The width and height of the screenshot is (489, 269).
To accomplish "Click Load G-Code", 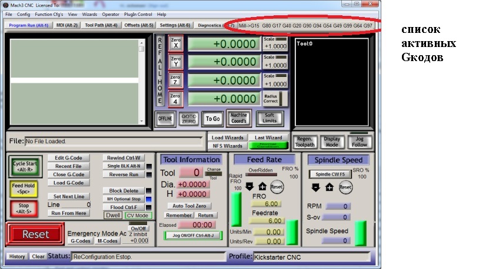I will coord(69,183).
